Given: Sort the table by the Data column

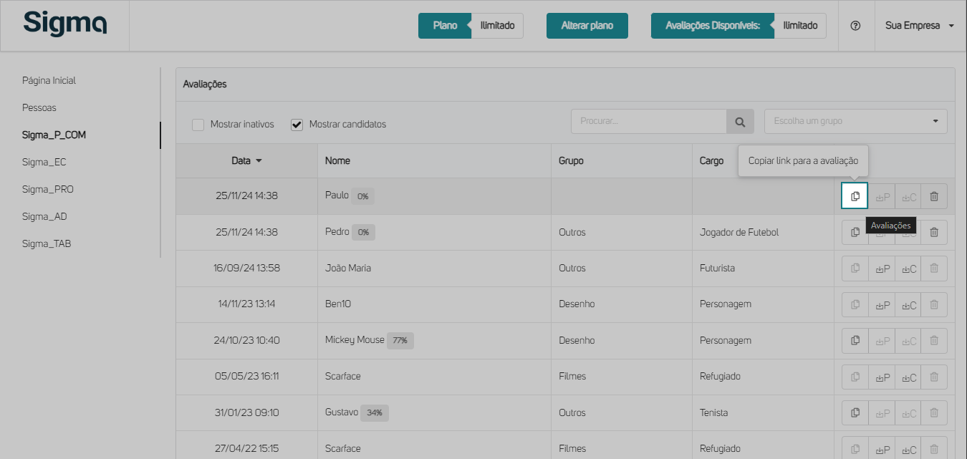Looking at the screenshot, I should tap(246, 161).
